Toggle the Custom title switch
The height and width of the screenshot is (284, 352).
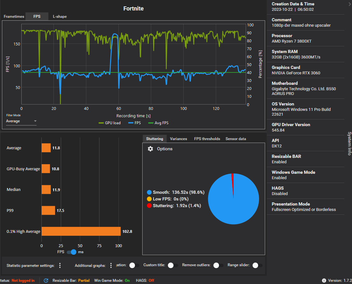(x=173, y=265)
